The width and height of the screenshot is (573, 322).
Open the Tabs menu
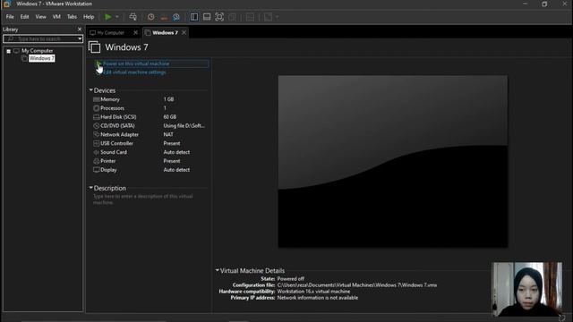(72, 17)
